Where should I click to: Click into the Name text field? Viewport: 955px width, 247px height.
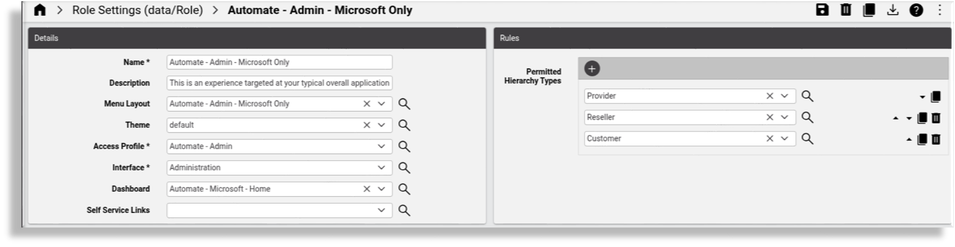click(x=279, y=62)
